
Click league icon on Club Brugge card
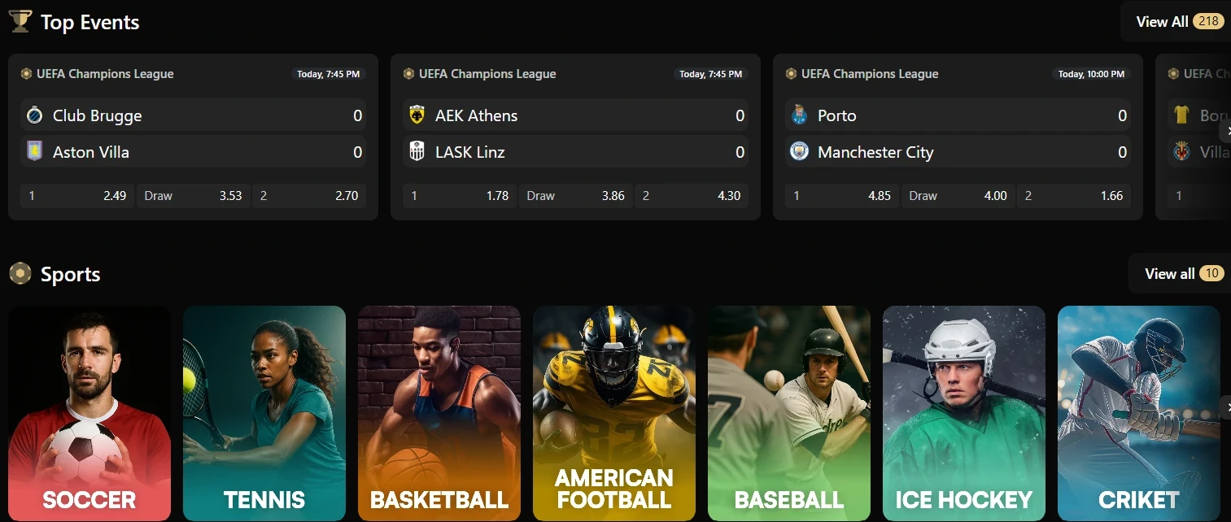[x=26, y=74]
